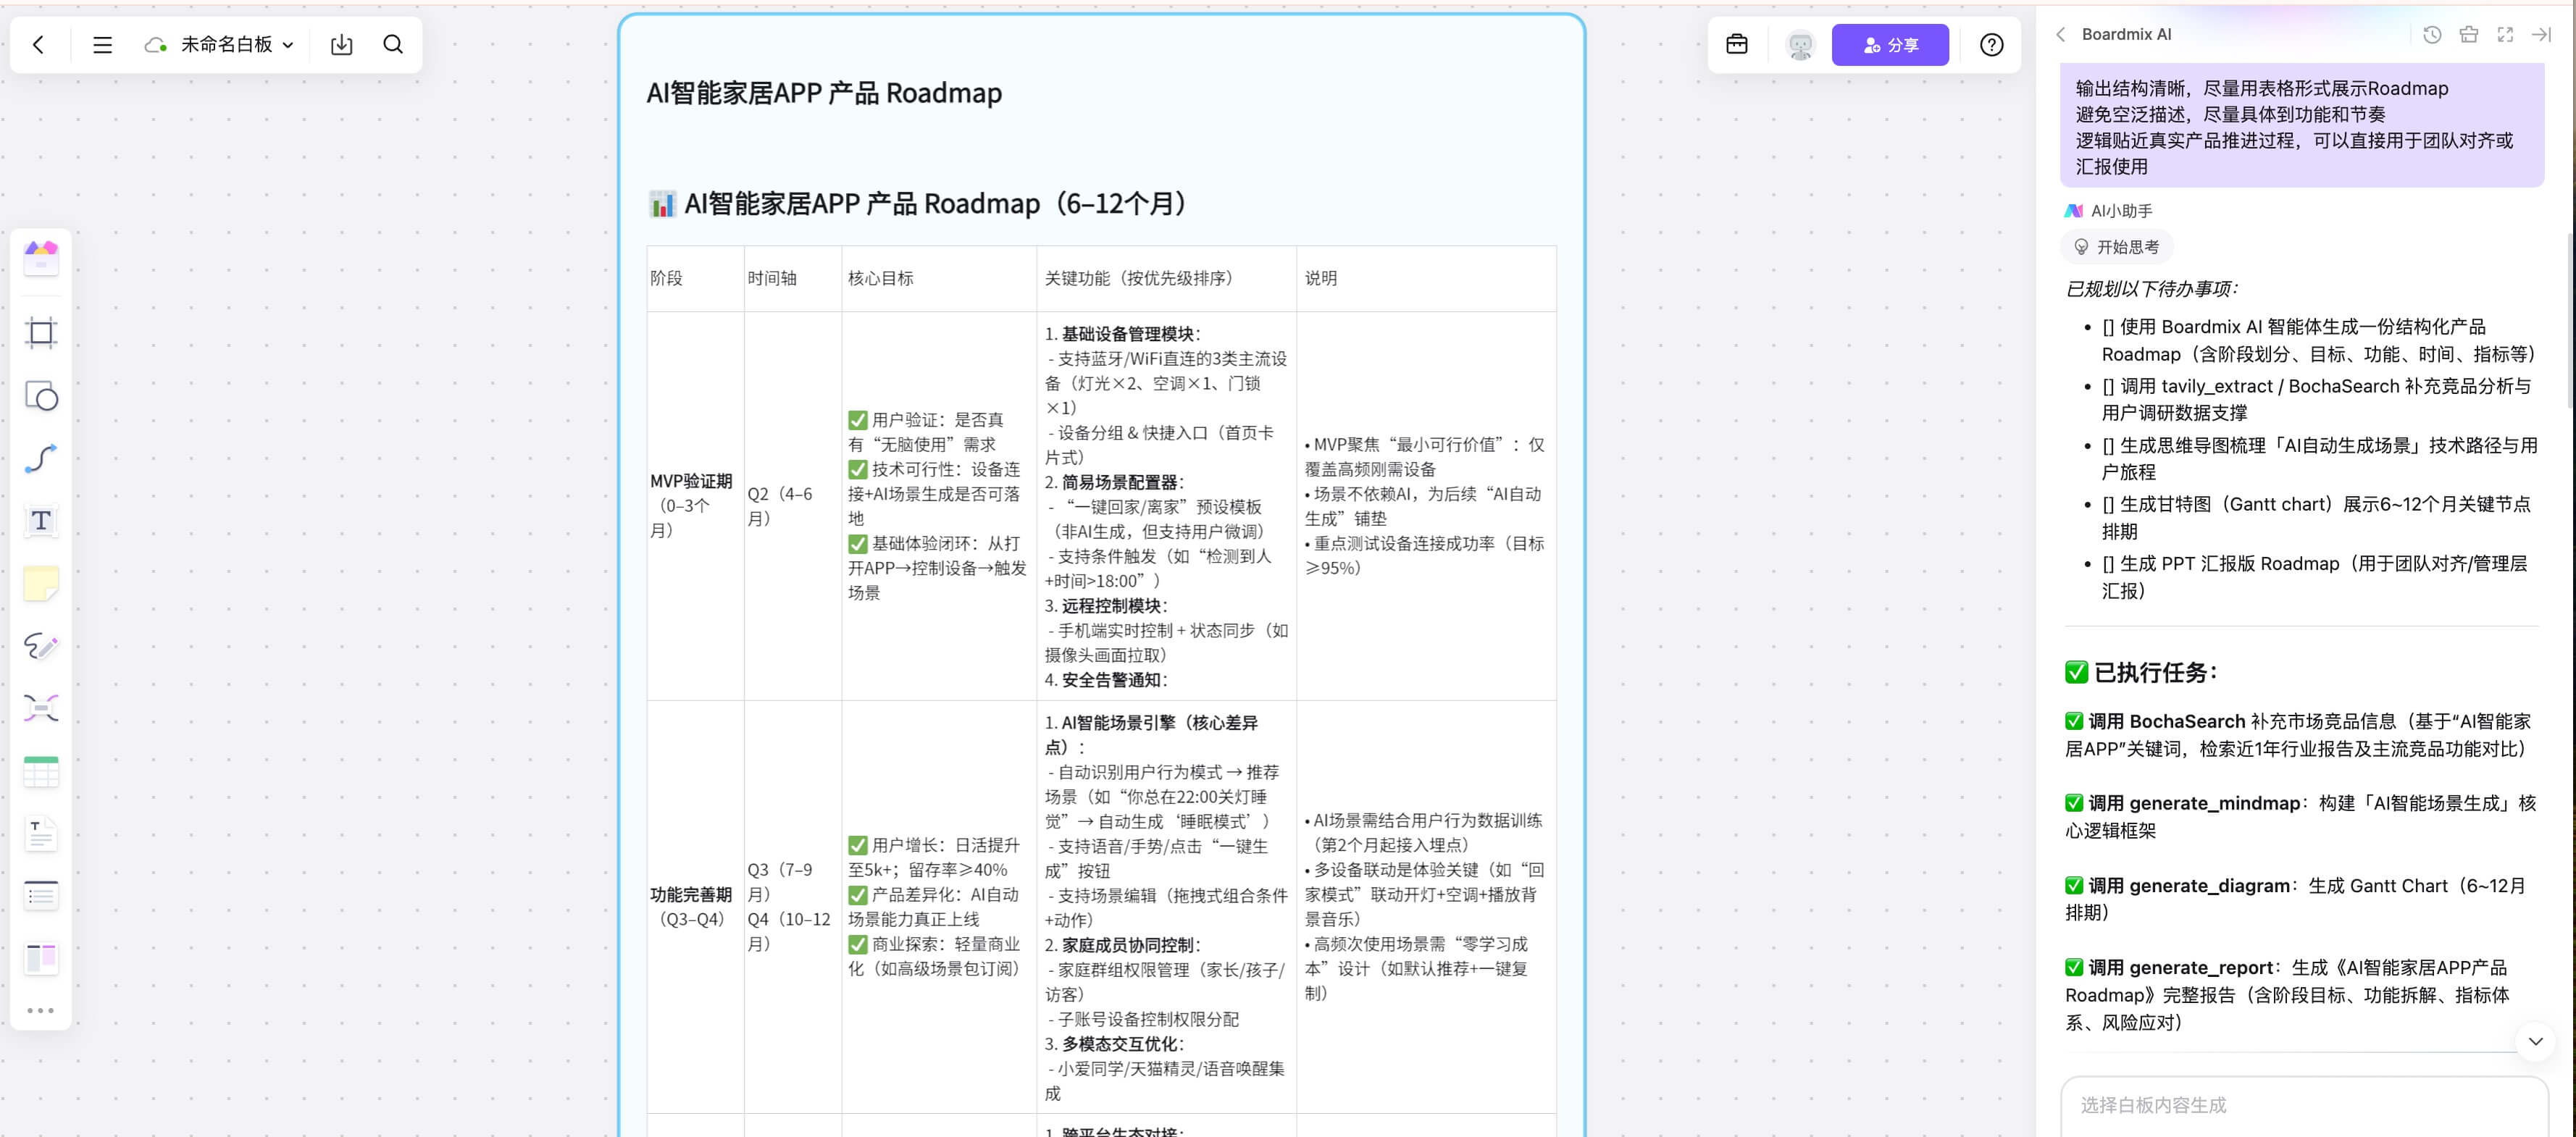Open AI chat history icon
This screenshot has height=1137, width=2576.
coord(2432,35)
